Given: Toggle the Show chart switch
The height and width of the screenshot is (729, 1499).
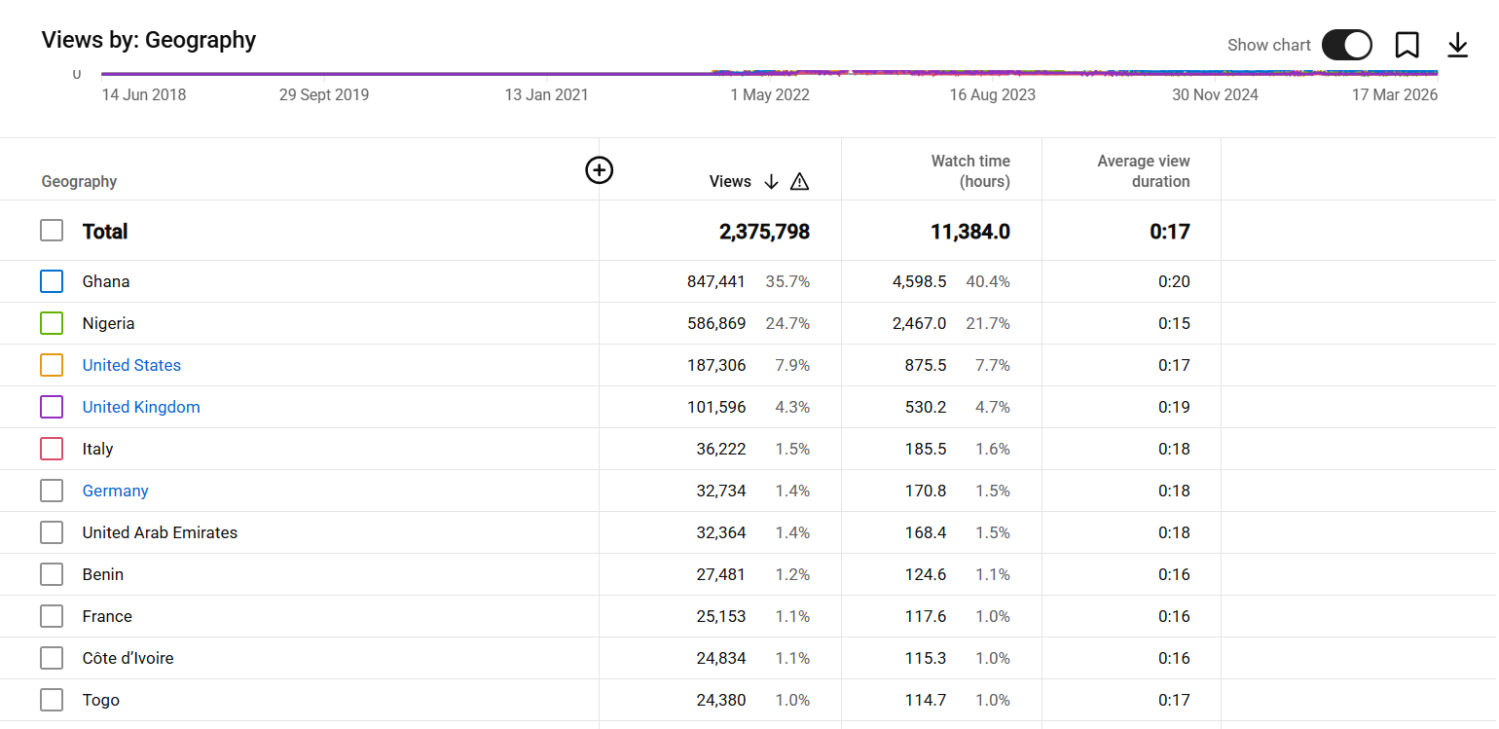Looking at the screenshot, I should coord(1346,45).
